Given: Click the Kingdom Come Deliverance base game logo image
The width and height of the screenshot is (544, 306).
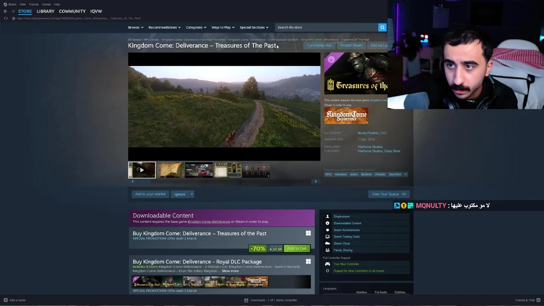Looking at the screenshot, I should 346,116.
